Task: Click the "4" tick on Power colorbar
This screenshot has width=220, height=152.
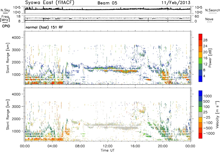Action: click(204, 76)
